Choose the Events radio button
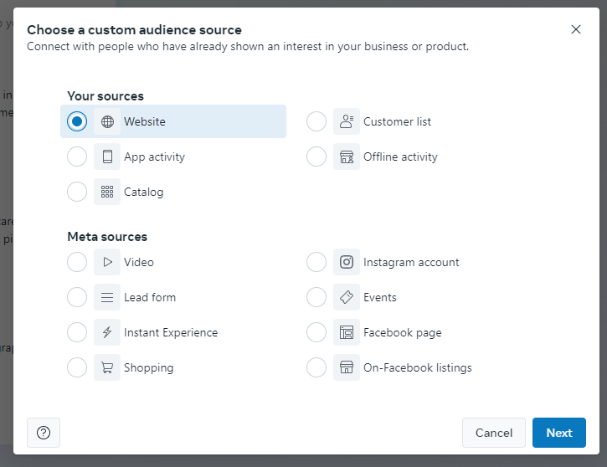607x467 pixels. [316, 297]
